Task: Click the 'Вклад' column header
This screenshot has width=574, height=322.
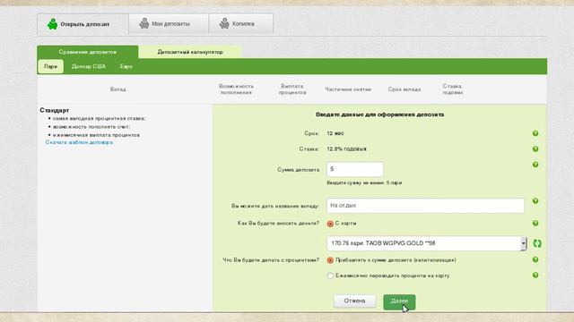Action: 117,89
